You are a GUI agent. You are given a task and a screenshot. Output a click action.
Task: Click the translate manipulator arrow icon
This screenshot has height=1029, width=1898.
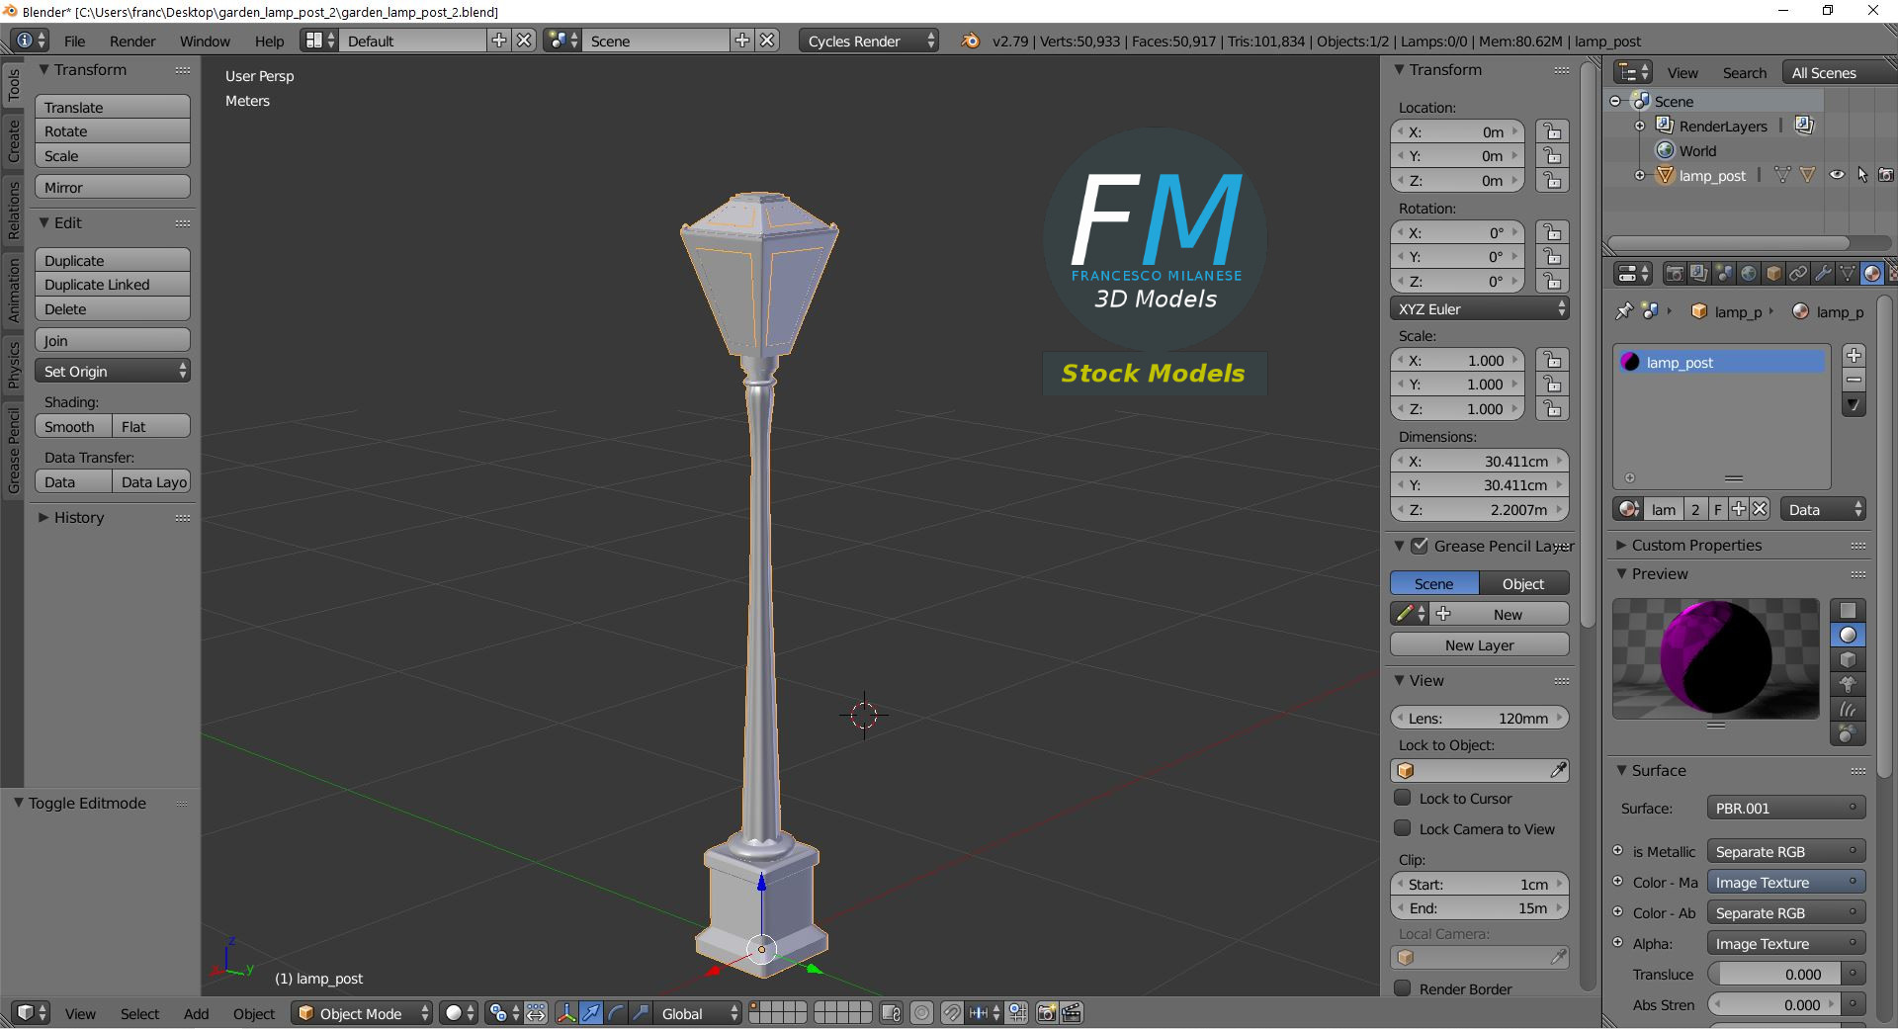pos(591,1013)
